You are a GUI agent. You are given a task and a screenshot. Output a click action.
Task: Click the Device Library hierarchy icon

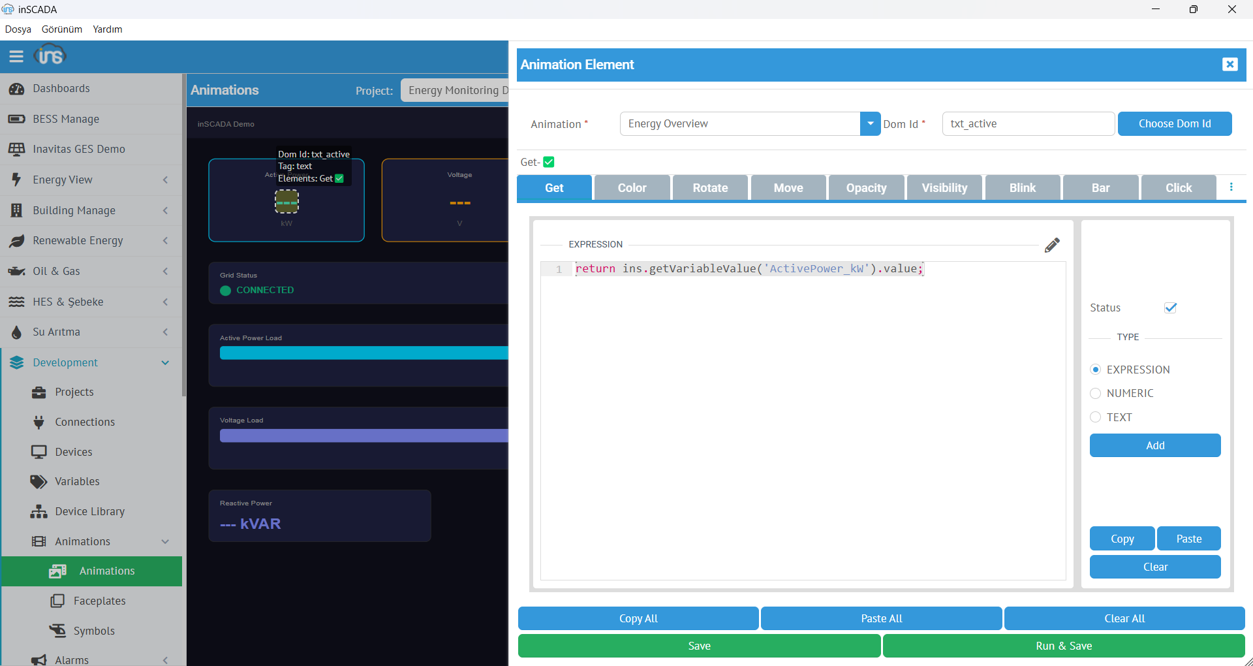click(x=39, y=512)
